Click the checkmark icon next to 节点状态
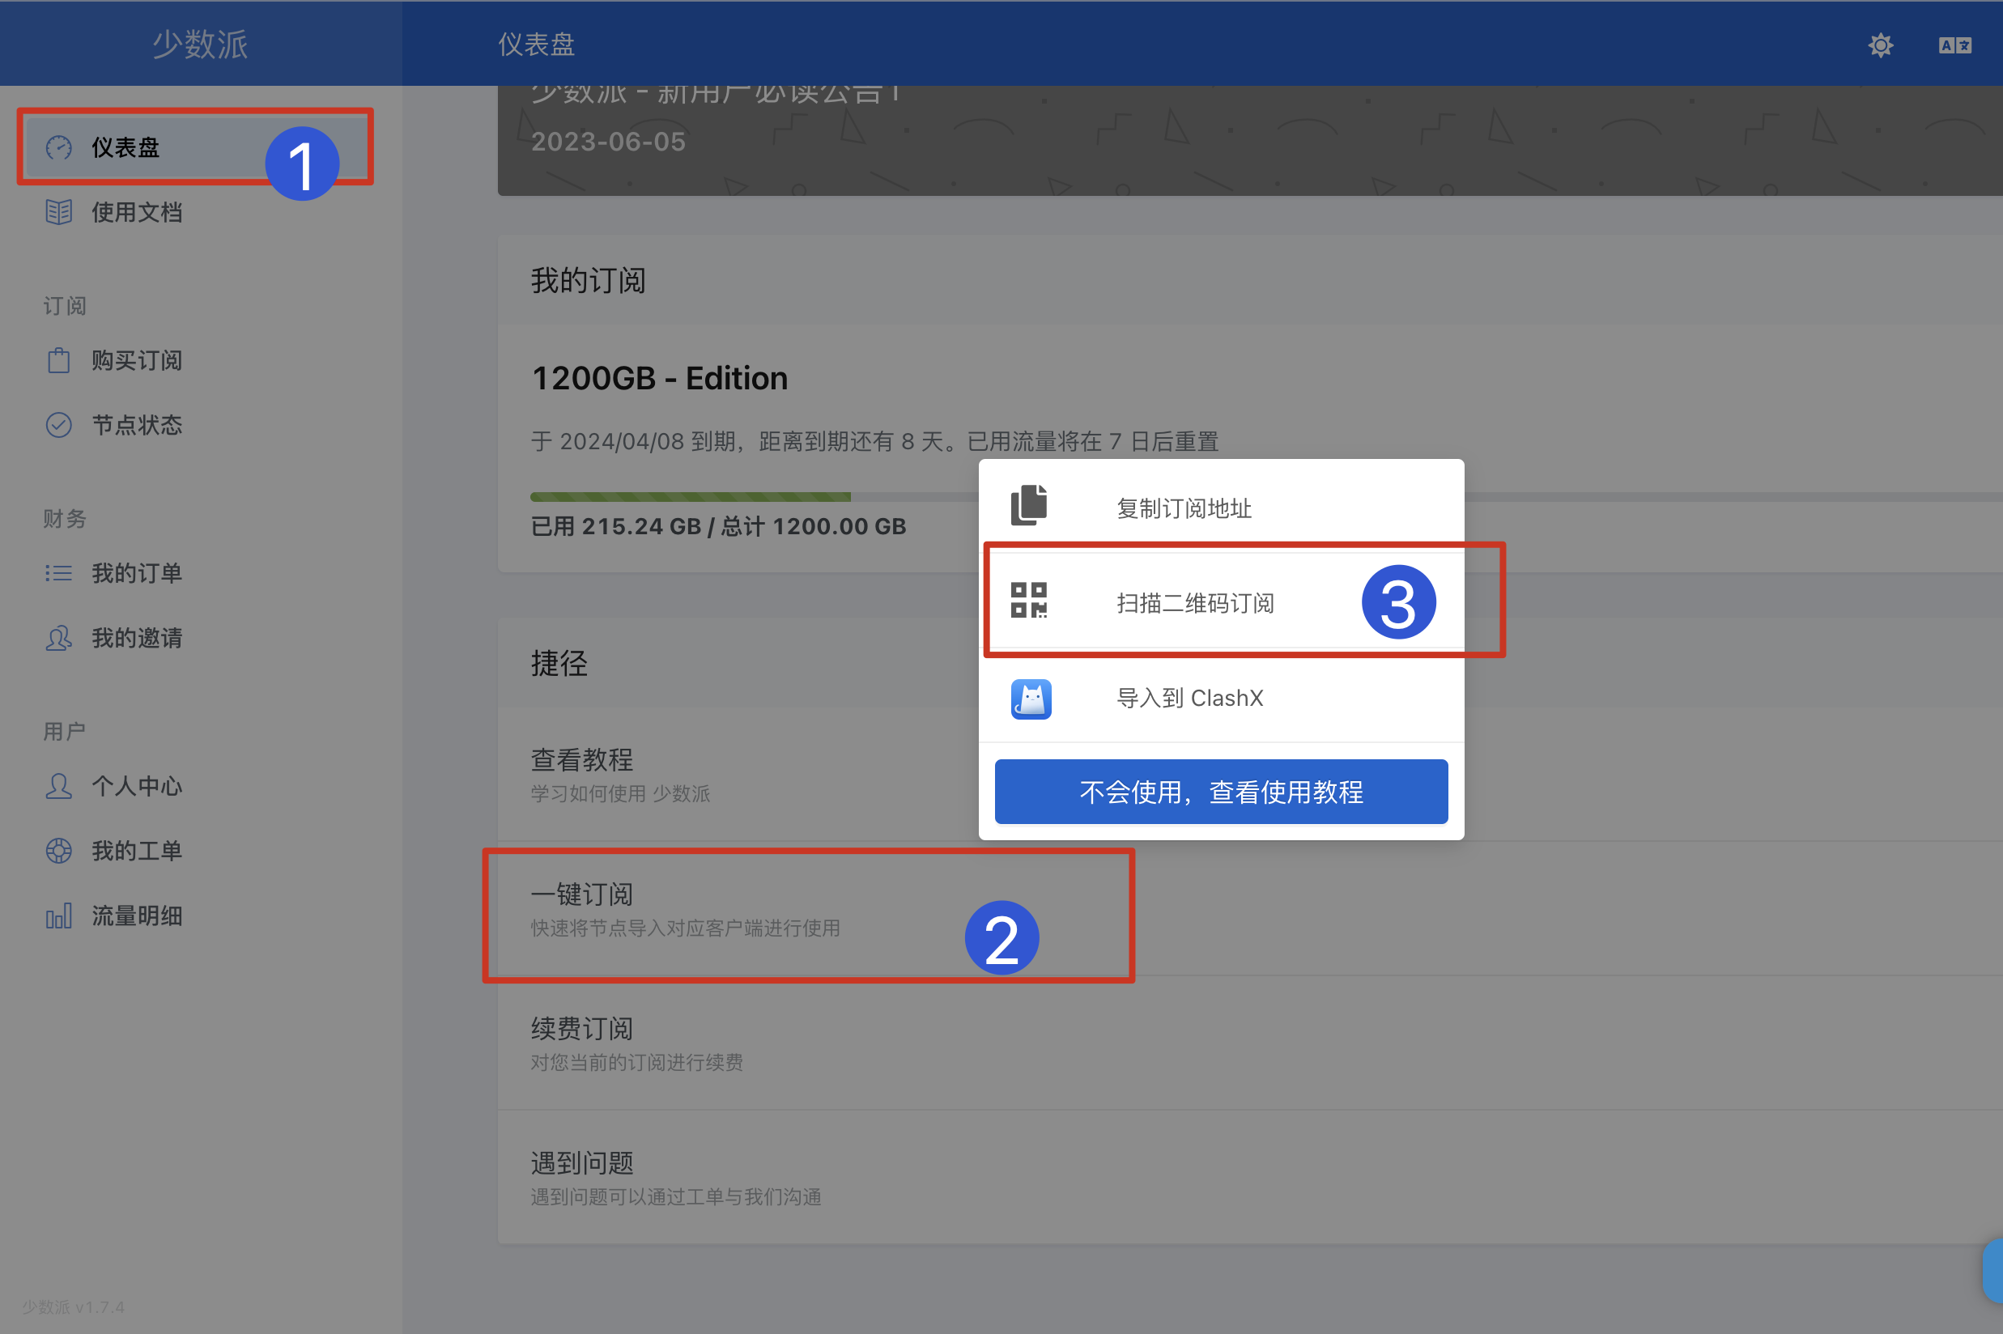 [x=59, y=426]
